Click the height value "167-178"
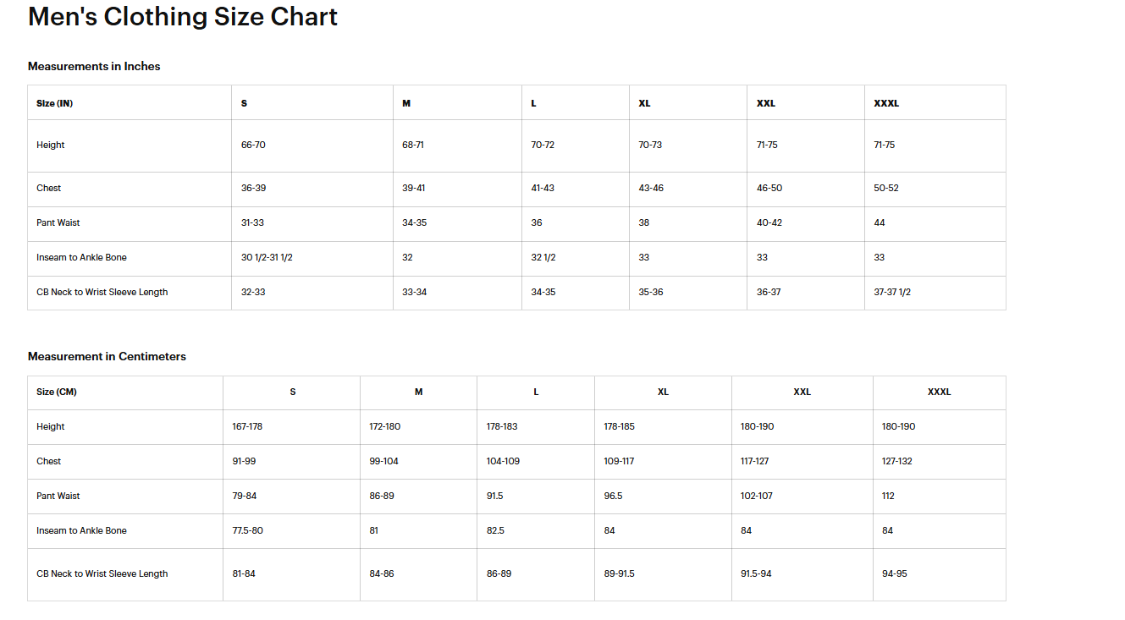Image resolution: width=1125 pixels, height=620 pixels. click(247, 426)
